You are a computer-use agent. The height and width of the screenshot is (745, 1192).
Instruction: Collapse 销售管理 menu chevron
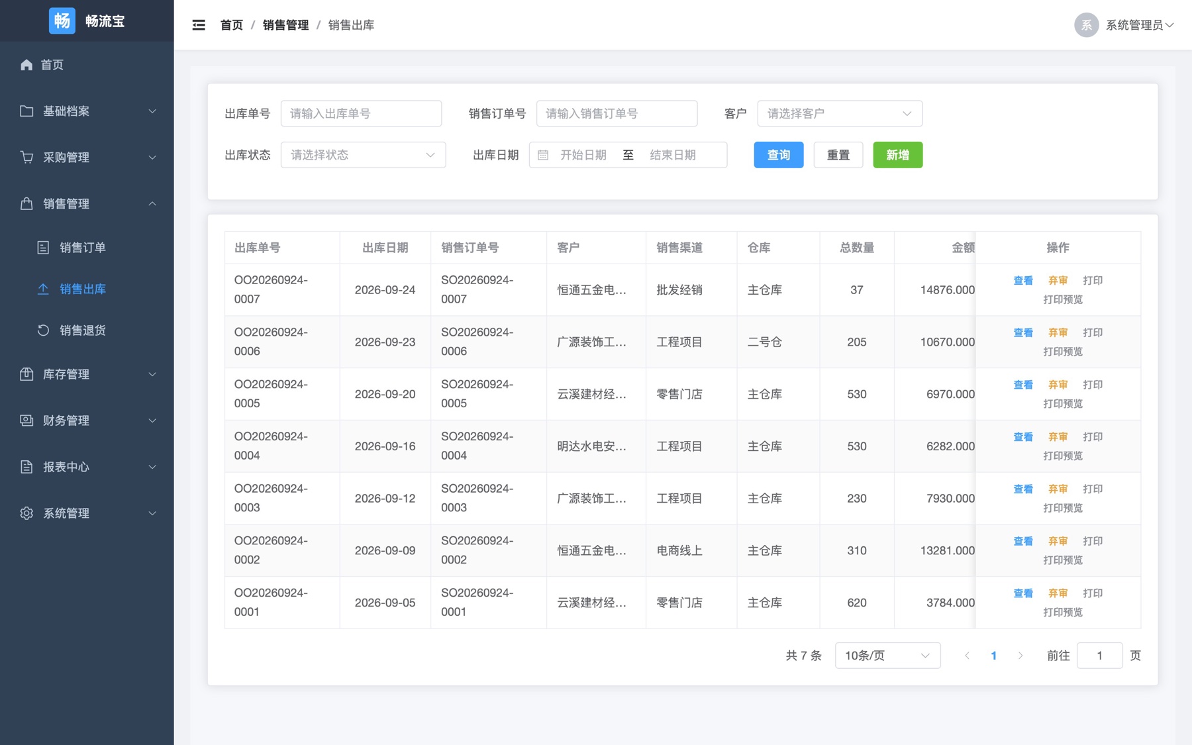[x=152, y=203]
